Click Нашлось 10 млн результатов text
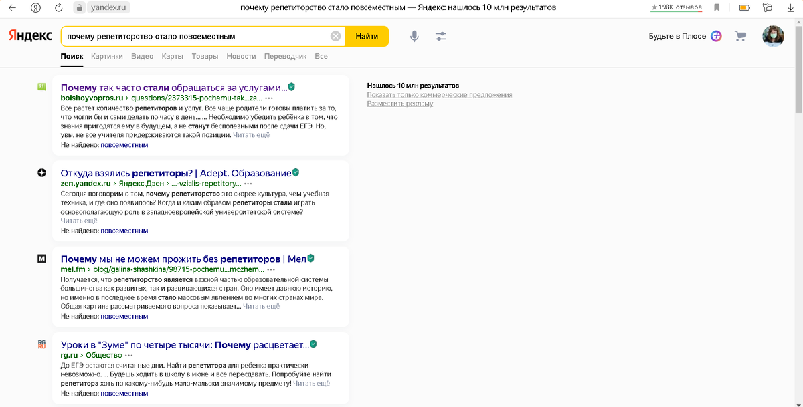Image resolution: width=803 pixels, height=407 pixels. [x=413, y=86]
